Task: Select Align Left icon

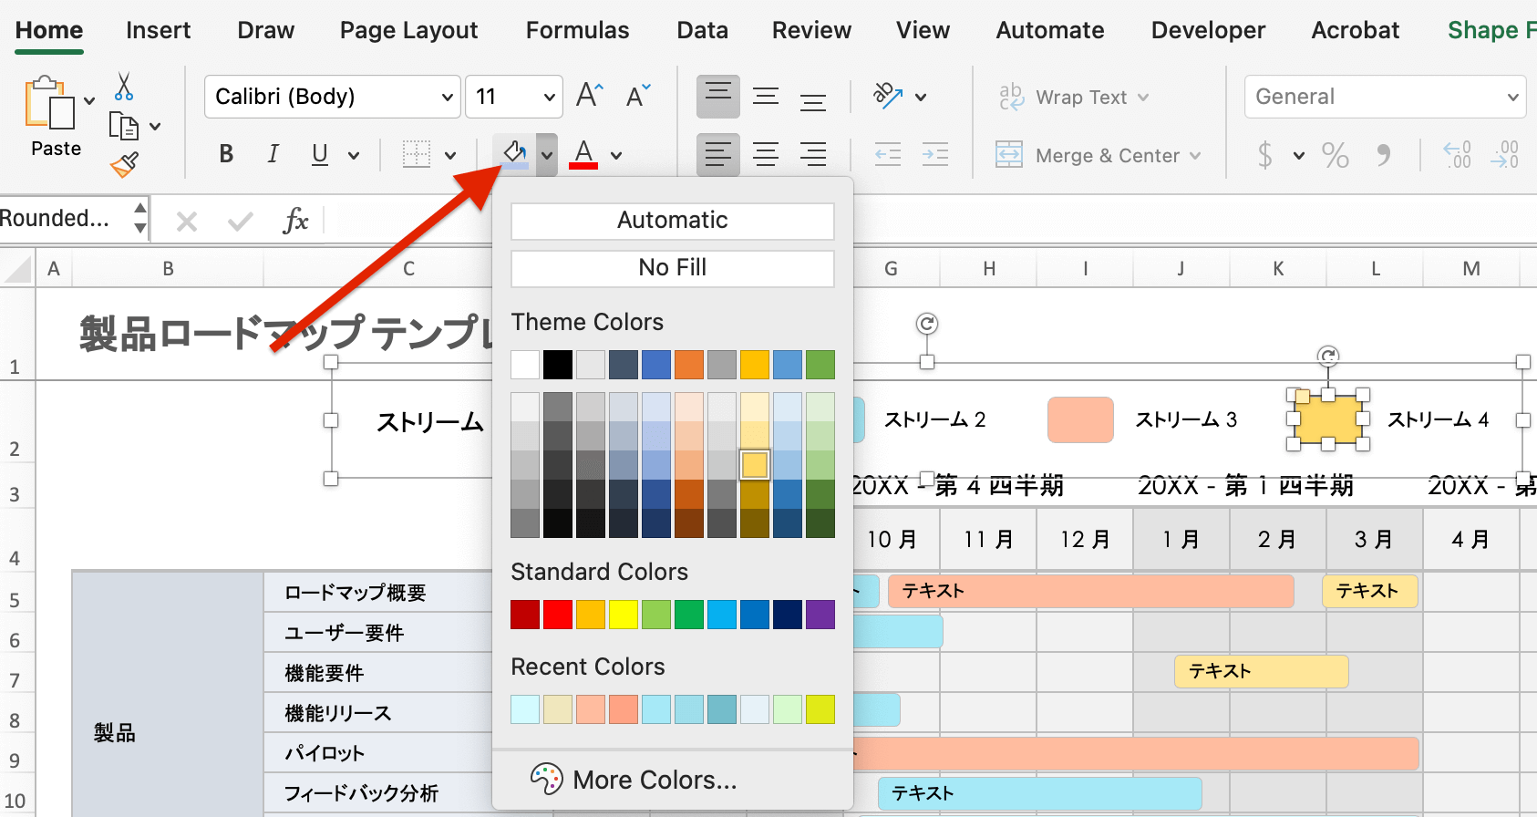Action: tap(718, 154)
